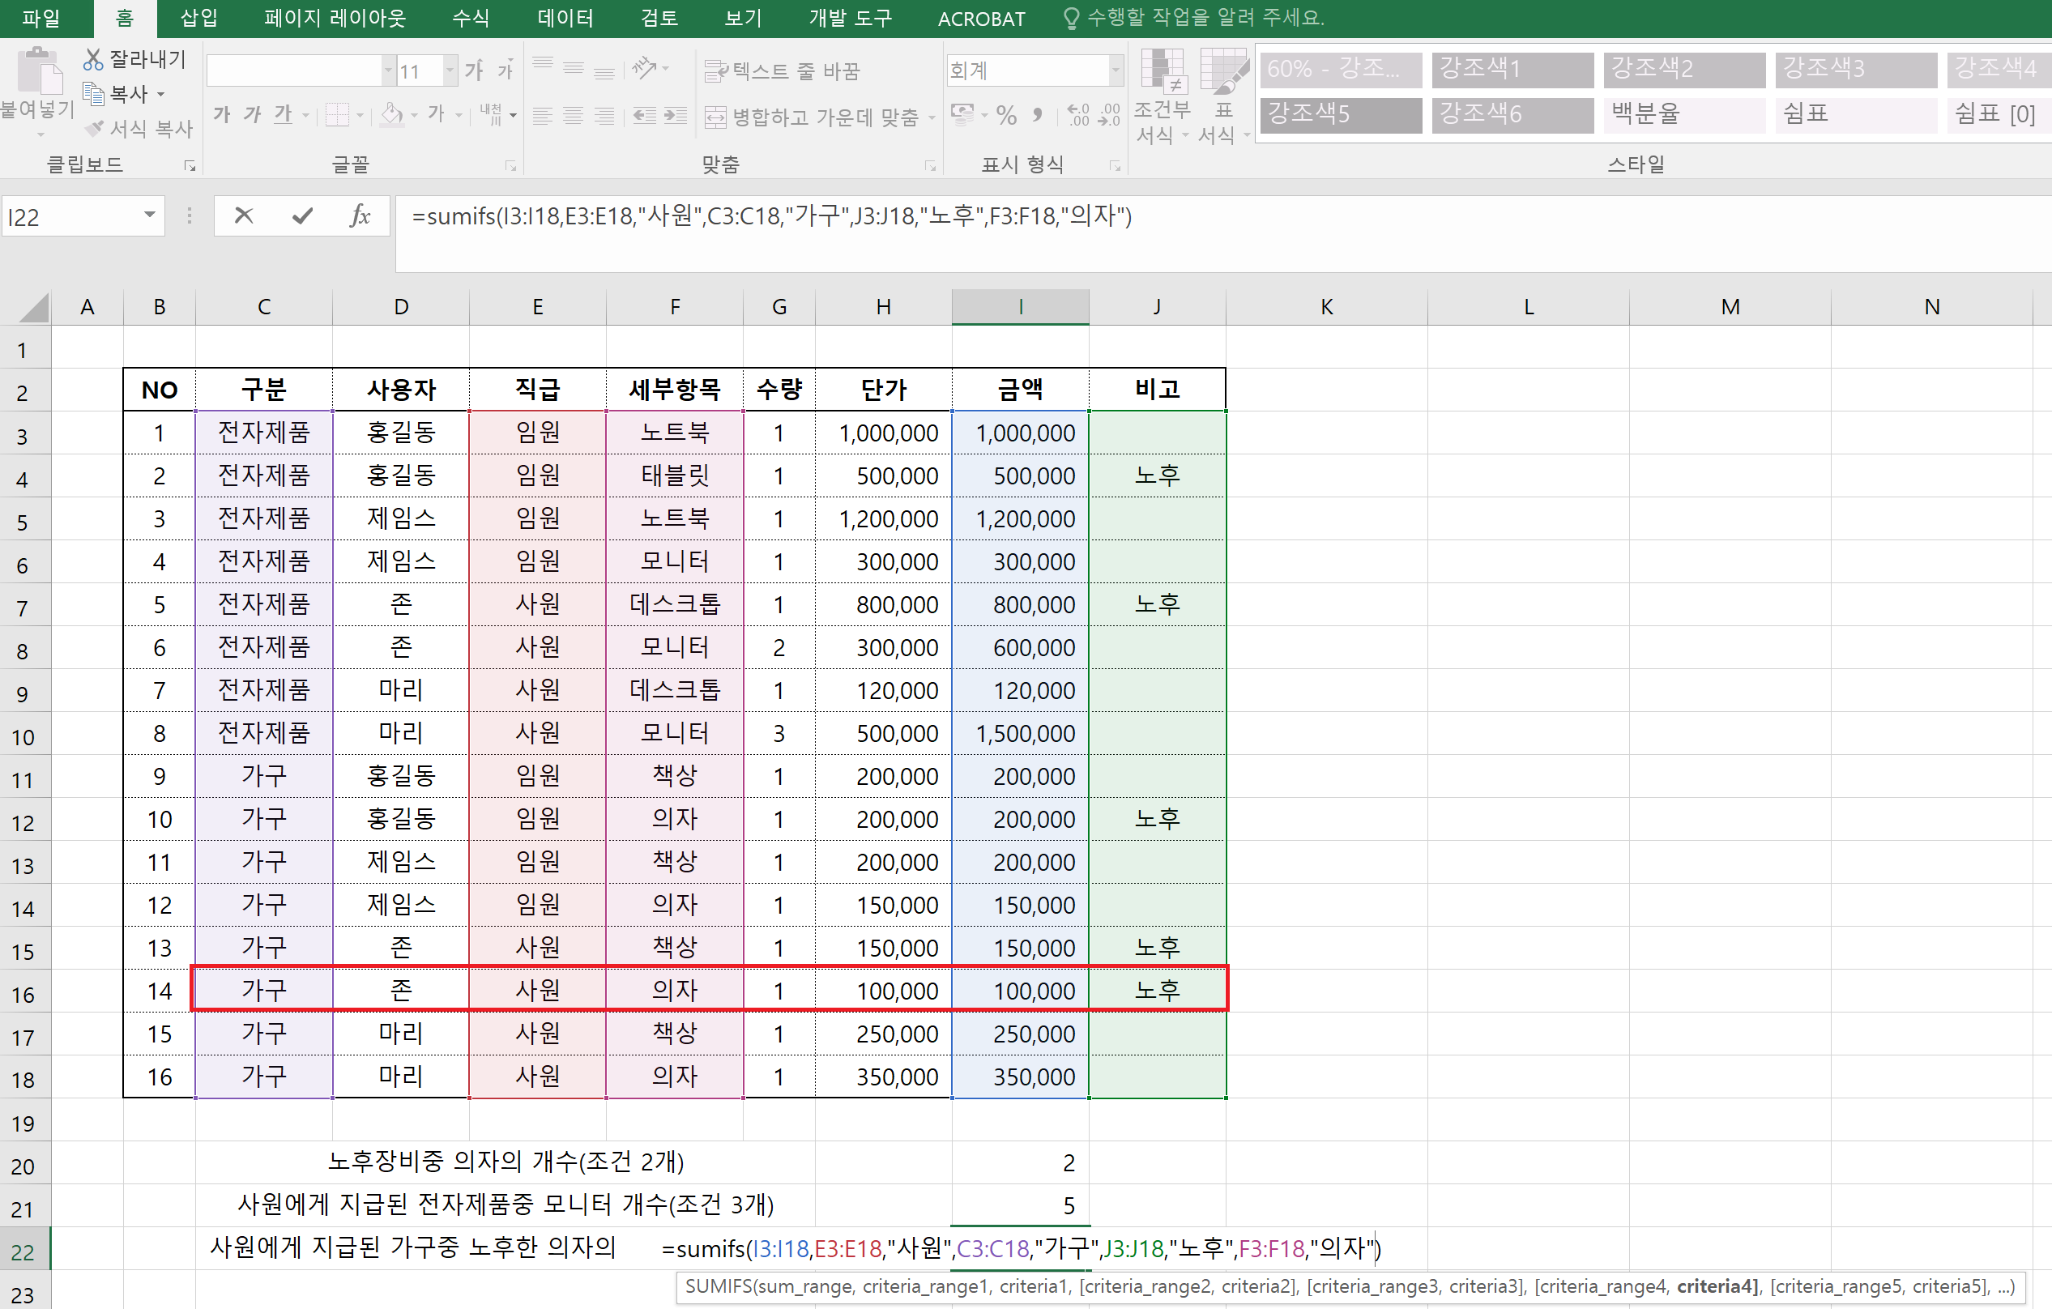The width and height of the screenshot is (2052, 1309).
Task: Open Conditional Formatting (조건부 서식)
Action: click(x=1163, y=96)
